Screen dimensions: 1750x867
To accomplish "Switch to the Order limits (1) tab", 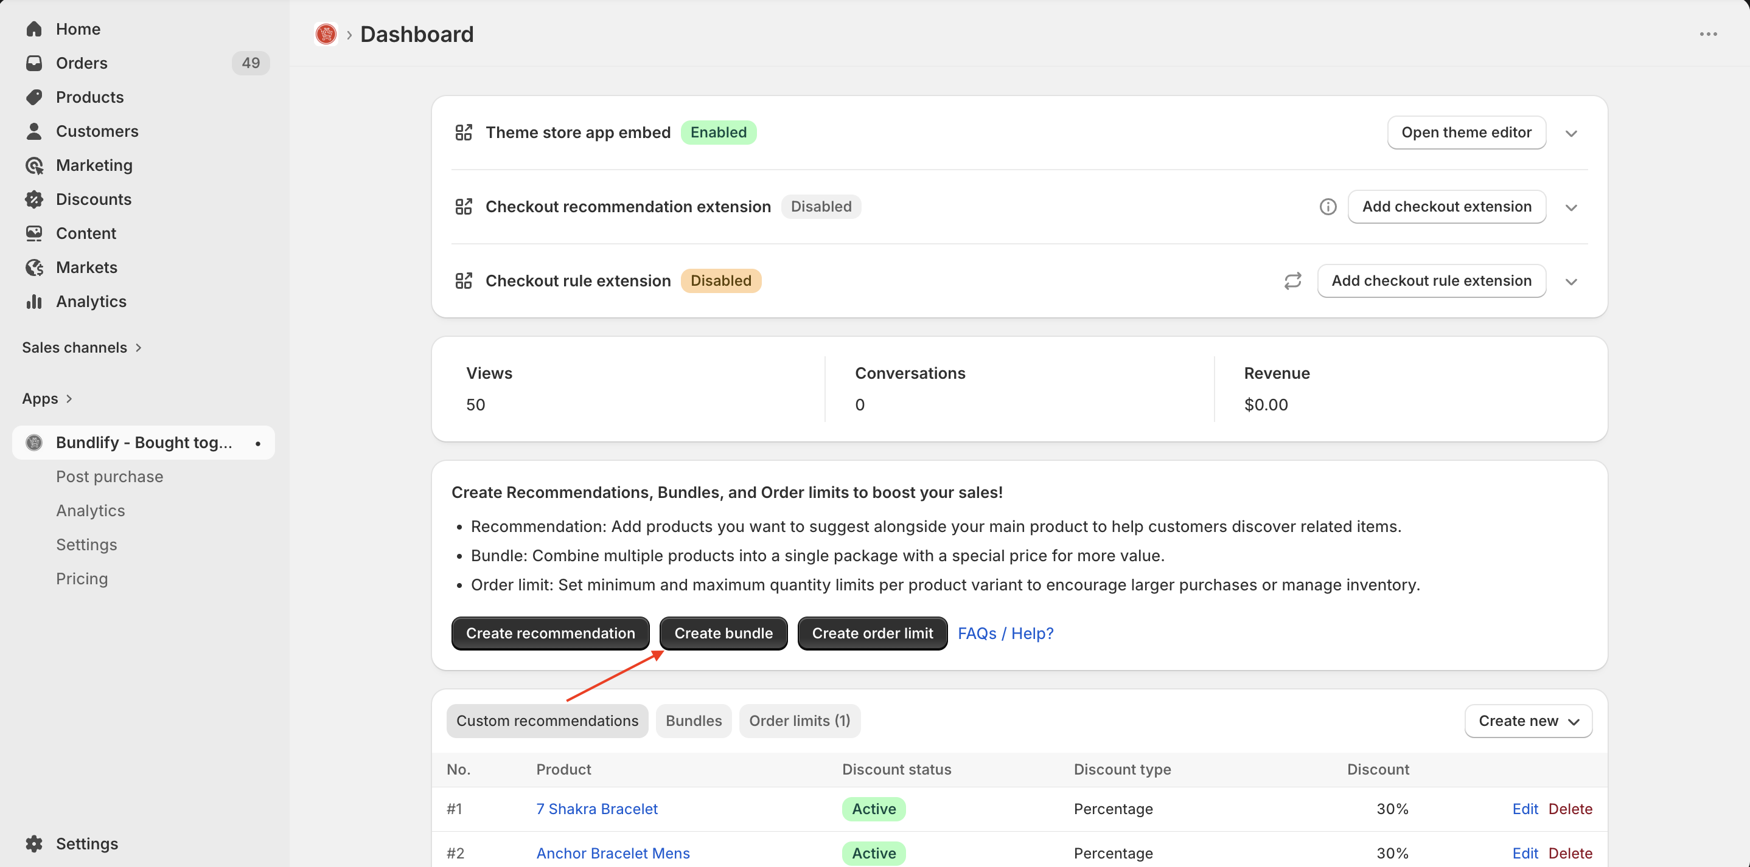I will tap(799, 721).
